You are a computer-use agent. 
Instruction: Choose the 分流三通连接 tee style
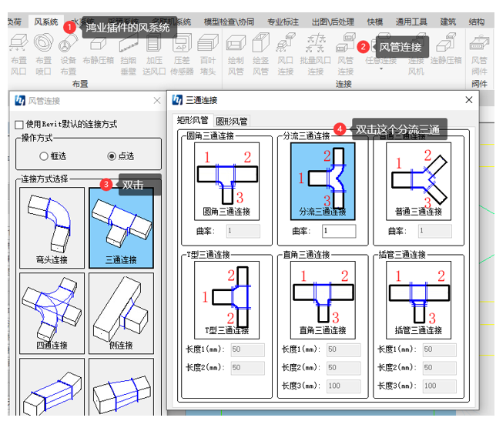323,181
